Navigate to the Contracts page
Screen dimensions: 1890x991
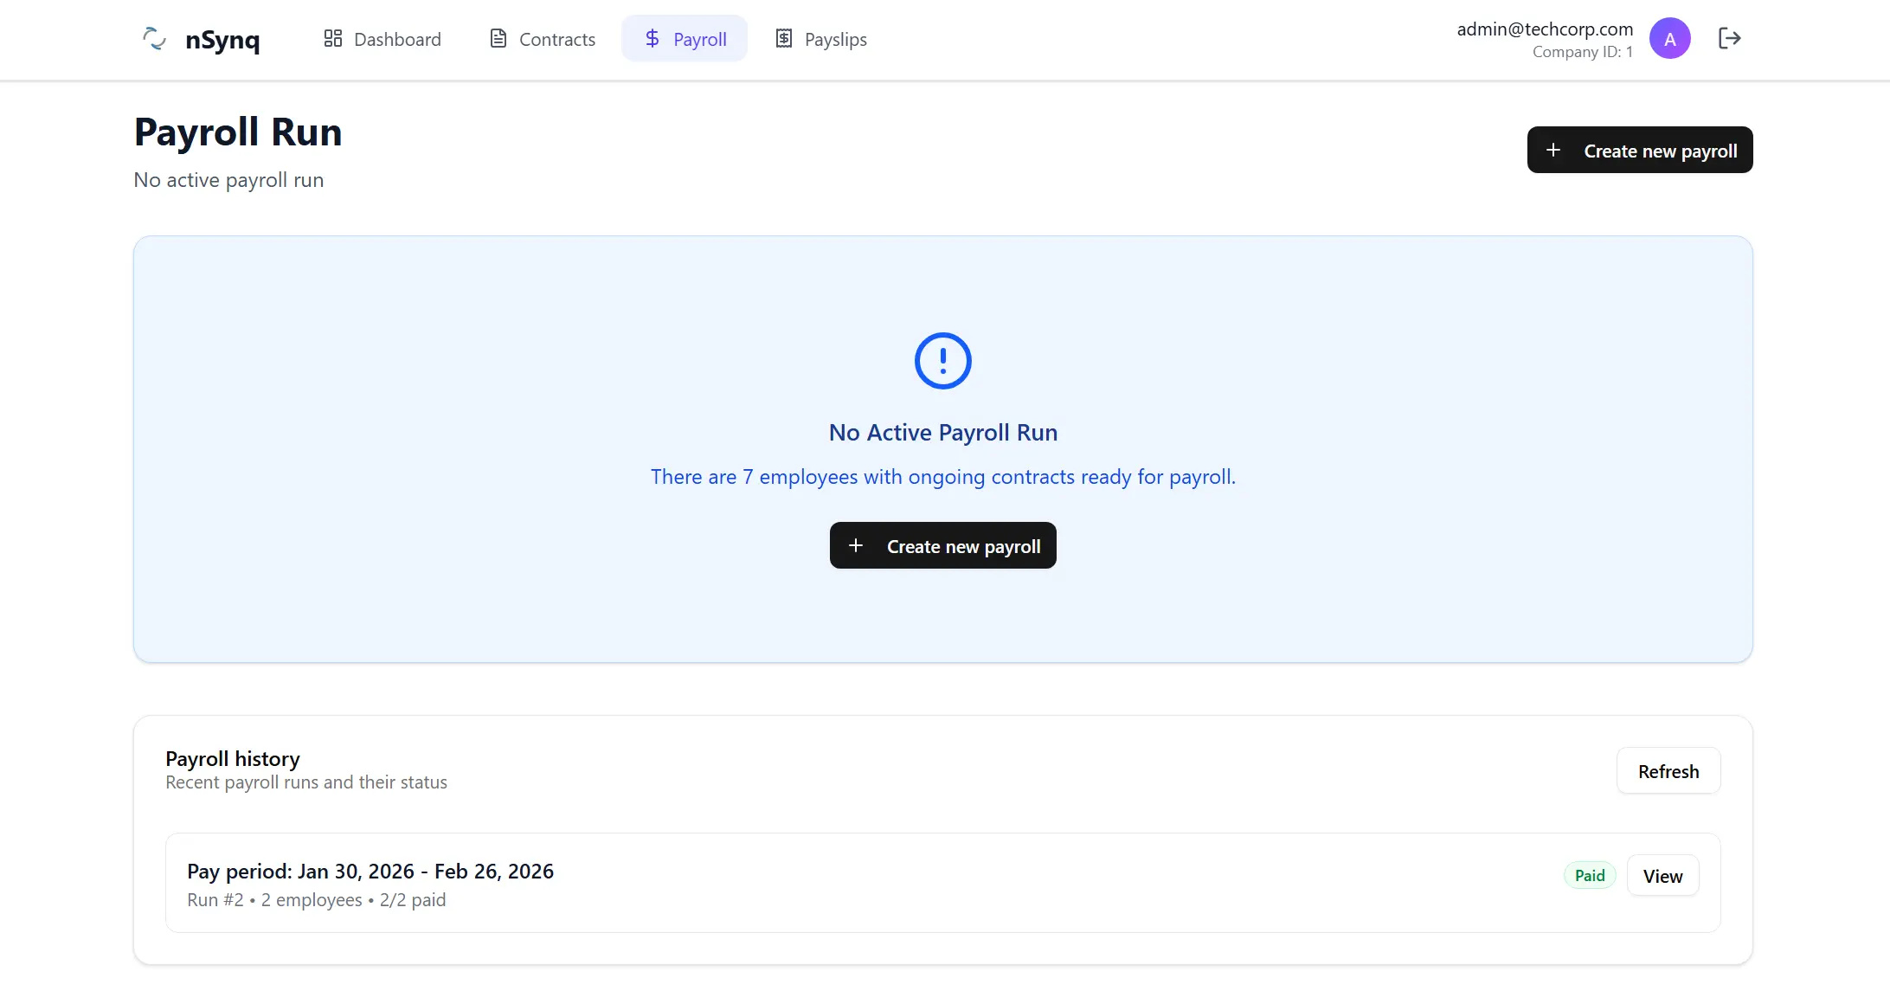tap(556, 38)
